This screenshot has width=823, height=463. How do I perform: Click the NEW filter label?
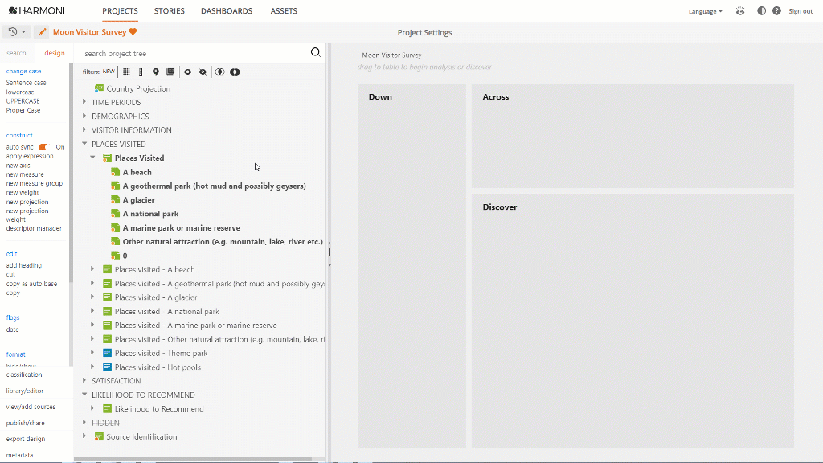[x=109, y=72]
